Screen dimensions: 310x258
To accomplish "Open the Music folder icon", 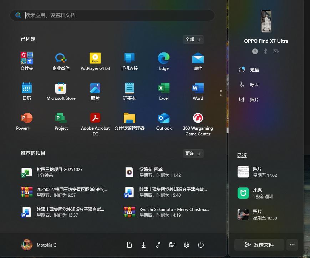I will [158, 245].
